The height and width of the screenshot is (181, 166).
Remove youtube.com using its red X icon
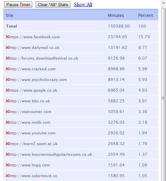pos(7,133)
